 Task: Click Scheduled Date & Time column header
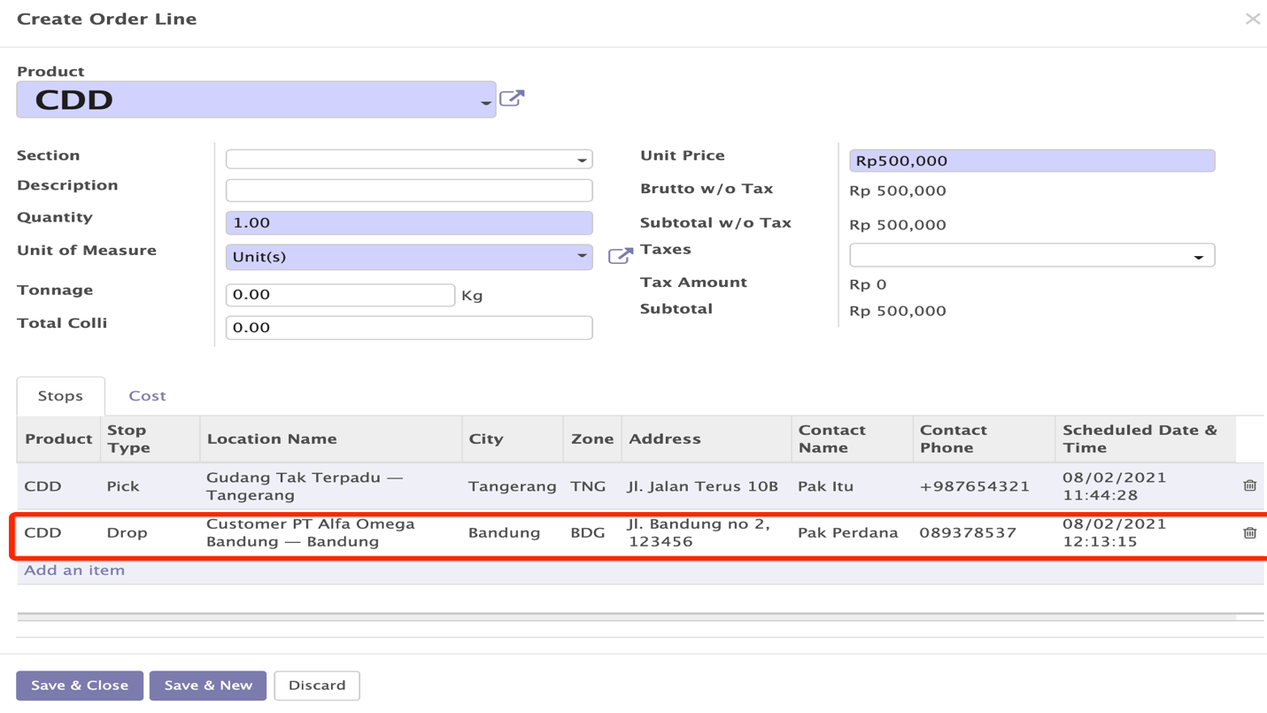point(1145,439)
